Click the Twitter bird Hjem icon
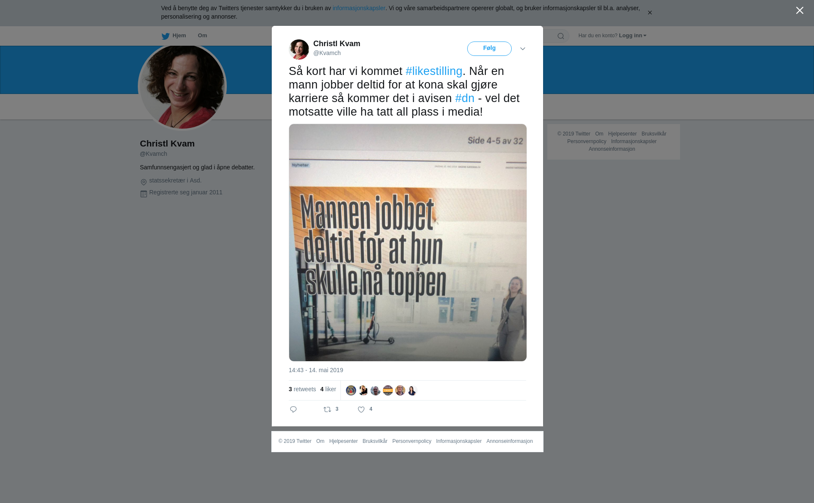Viewport: 814px width, 503px height. pyautogui.click(x=165, y=36)
